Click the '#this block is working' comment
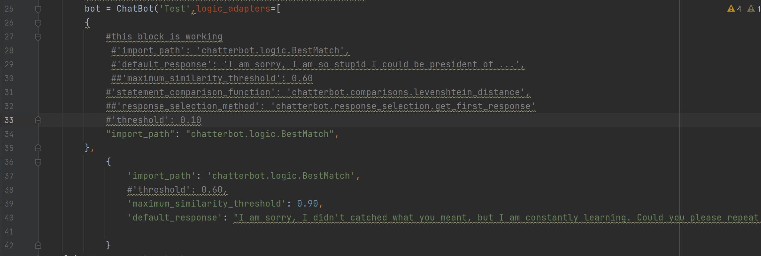The height and width of the screenshot is (256, 761). 164,36
